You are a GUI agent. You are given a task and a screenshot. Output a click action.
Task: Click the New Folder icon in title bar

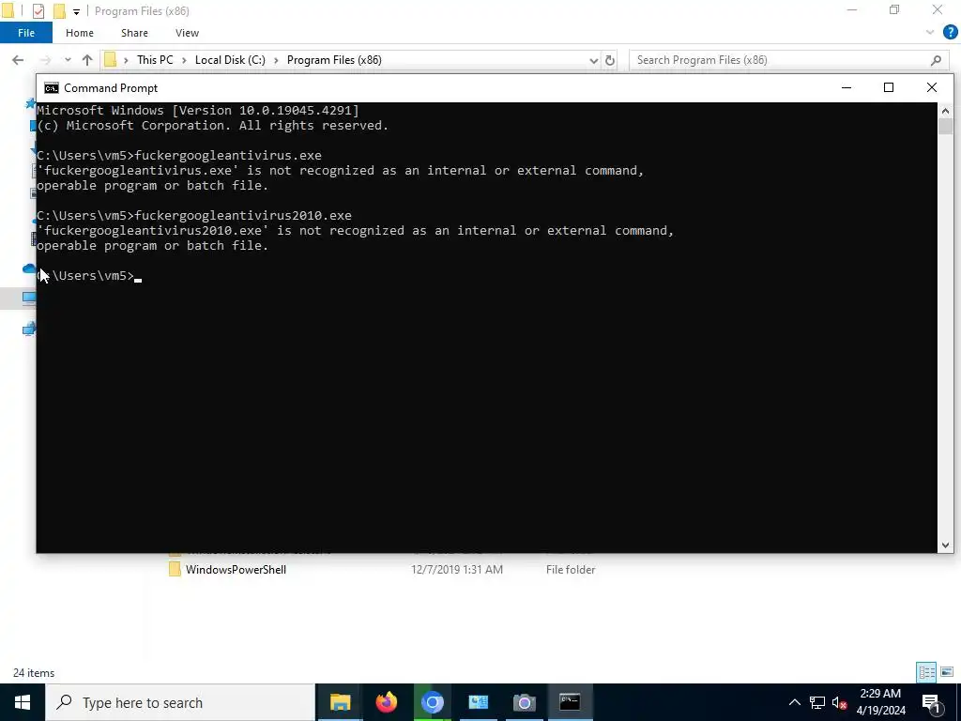coord(59,11)
